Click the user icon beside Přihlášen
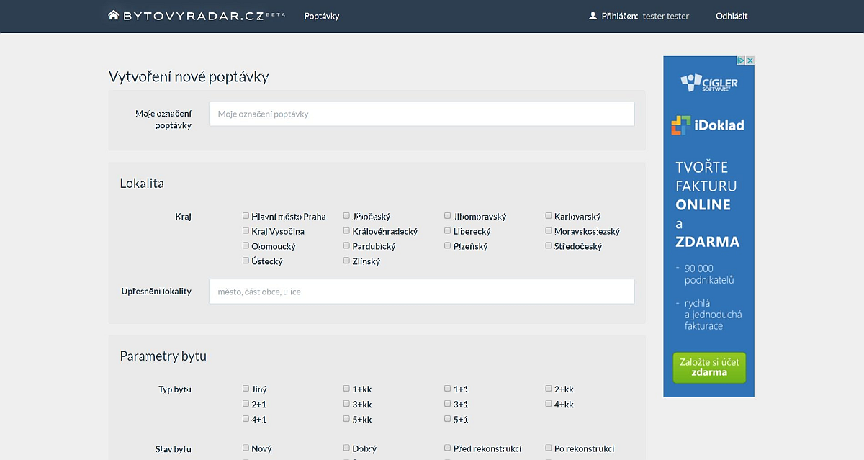The image size is (864, 460). [x=593, y=16]
